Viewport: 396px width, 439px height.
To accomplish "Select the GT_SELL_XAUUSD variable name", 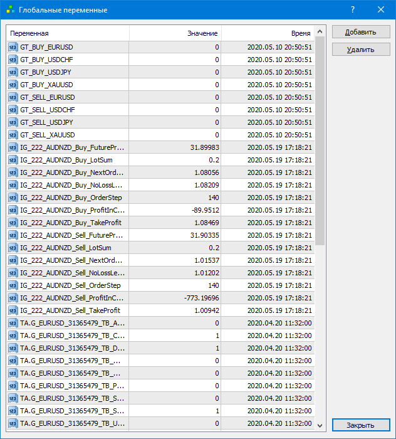I will click(x=48, y=135).
